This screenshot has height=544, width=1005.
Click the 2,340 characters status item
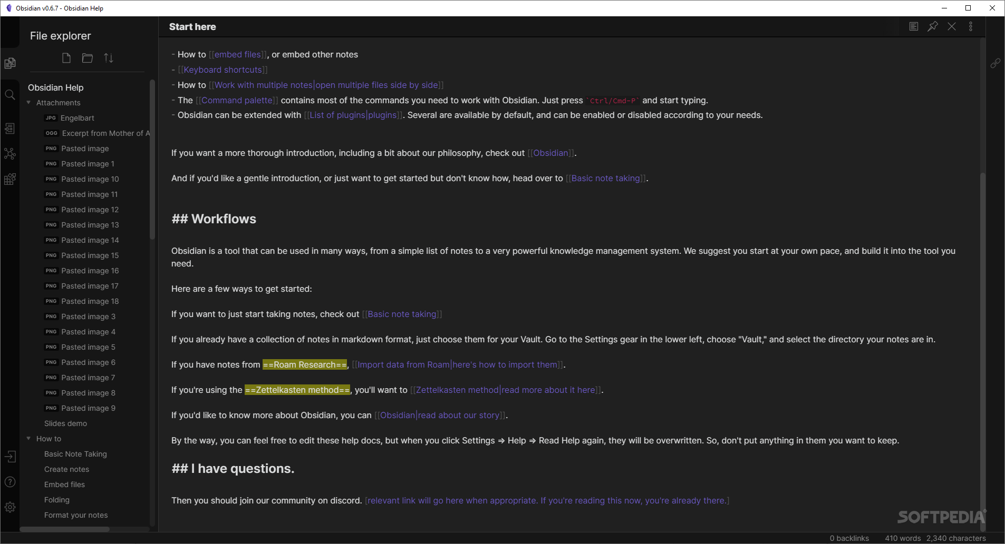point(956,538)
